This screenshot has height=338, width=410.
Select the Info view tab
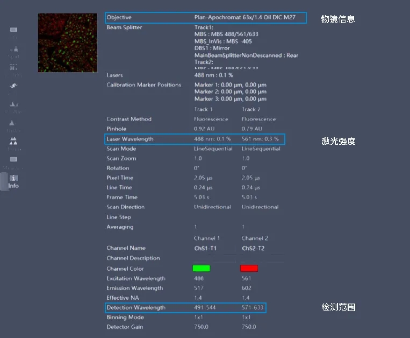[x=13, y=181]
